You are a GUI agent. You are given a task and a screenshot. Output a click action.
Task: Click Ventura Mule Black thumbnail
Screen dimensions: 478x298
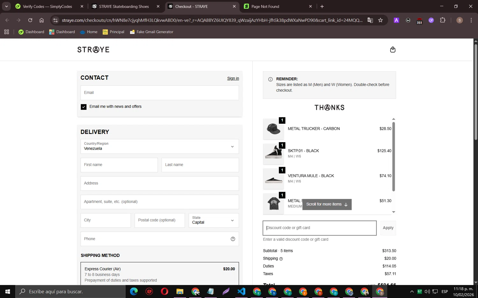tap(273, 178)
